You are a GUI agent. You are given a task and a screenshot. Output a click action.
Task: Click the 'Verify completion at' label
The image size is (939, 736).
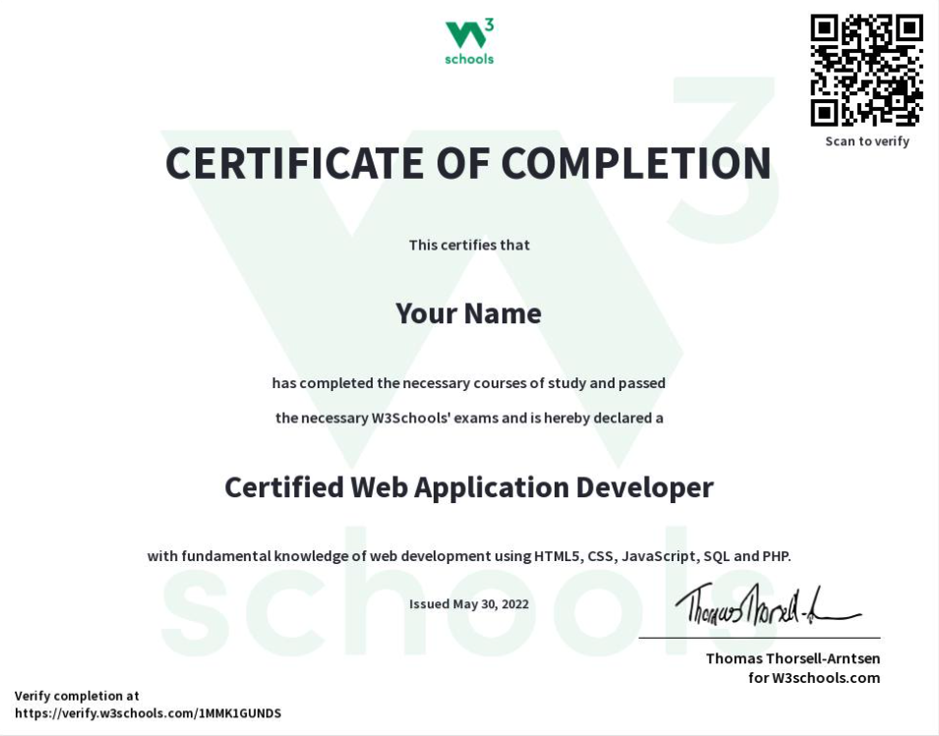[x=77, y=696]
